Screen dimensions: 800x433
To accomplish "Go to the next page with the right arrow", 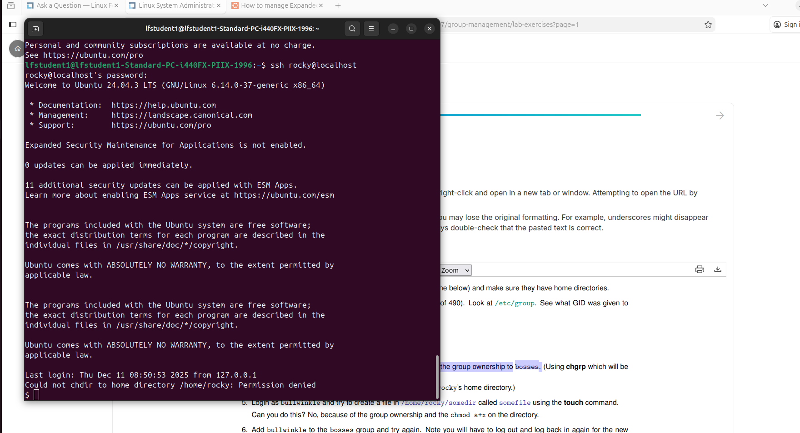I will [720, 115].
